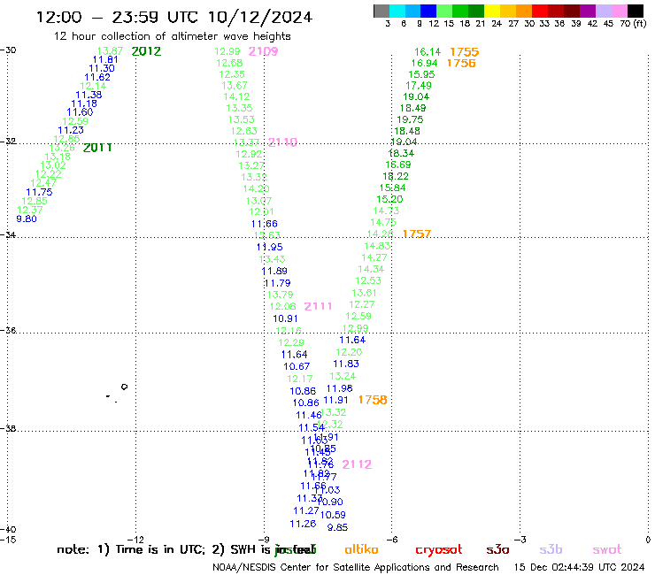Click the wave height value 11.98
Screen dimensions: 655x575
click(x=340, y=388)
